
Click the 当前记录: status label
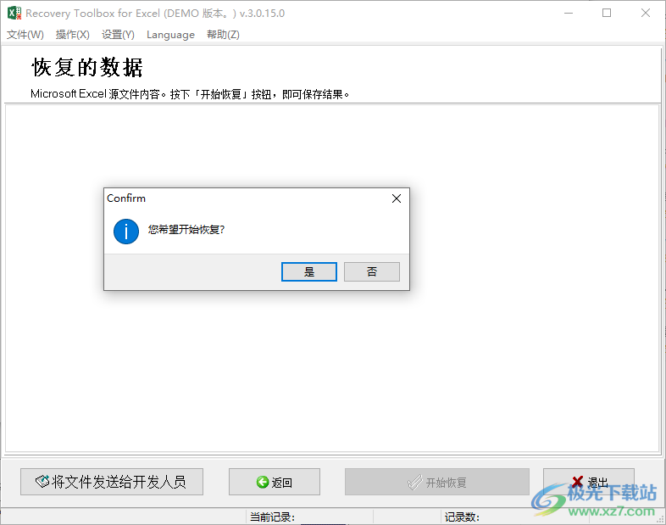click(272, 517)
